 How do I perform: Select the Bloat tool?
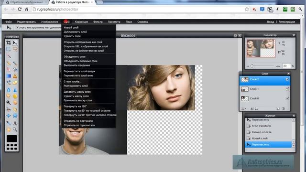(x=9, y=116)
